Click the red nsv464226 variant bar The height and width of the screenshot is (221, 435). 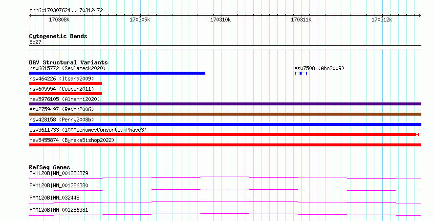tap(65, 83)
